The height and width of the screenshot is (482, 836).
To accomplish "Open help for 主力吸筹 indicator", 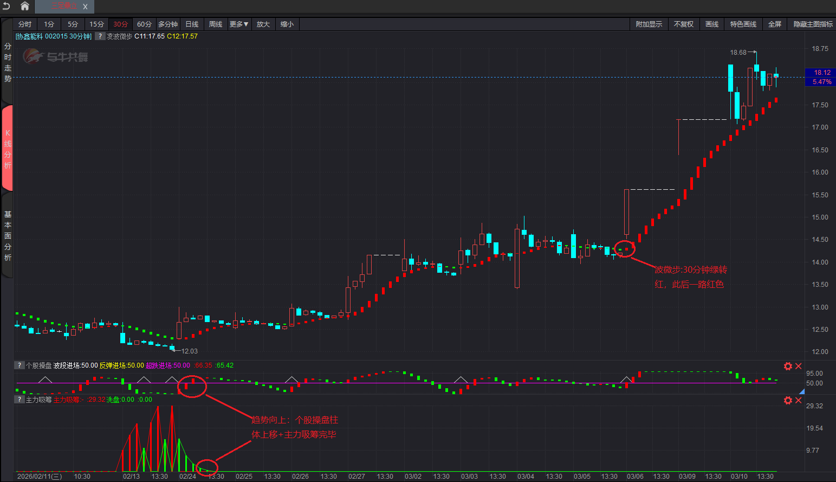I will click(19, 400).
